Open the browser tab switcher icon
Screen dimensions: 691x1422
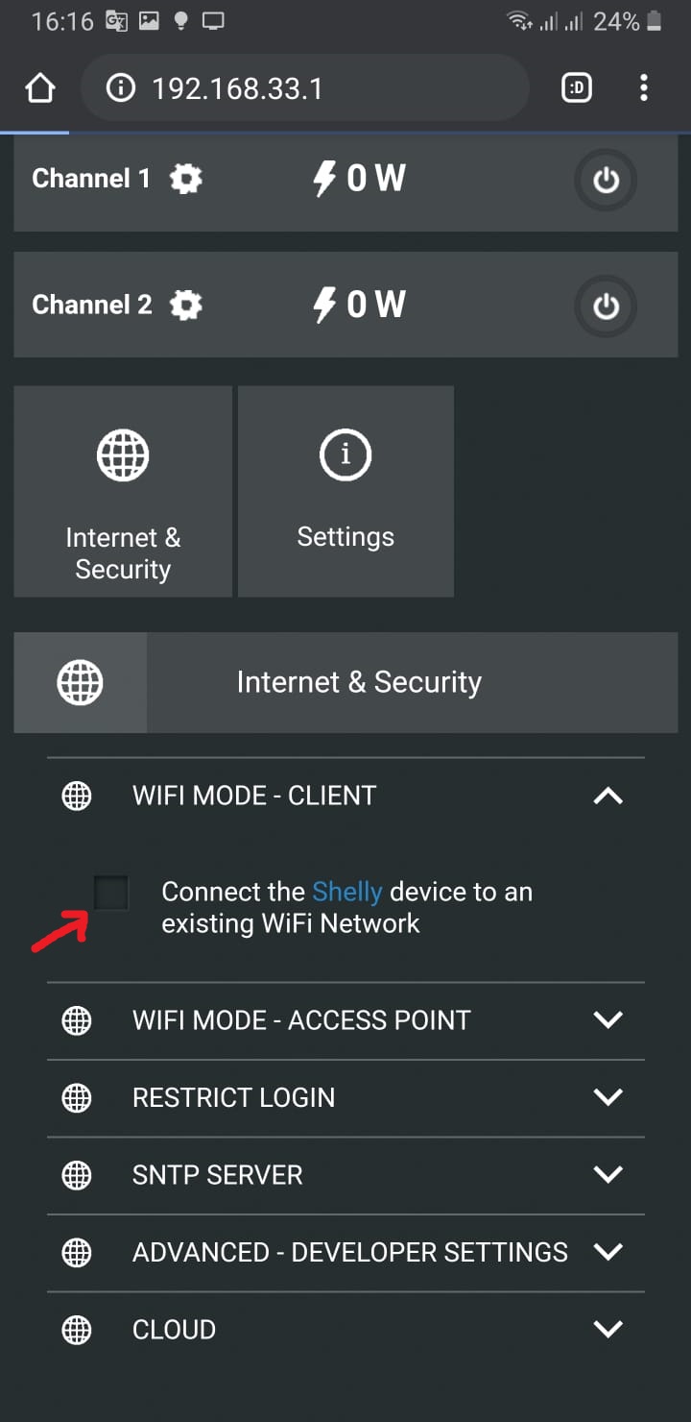point(577,89)
